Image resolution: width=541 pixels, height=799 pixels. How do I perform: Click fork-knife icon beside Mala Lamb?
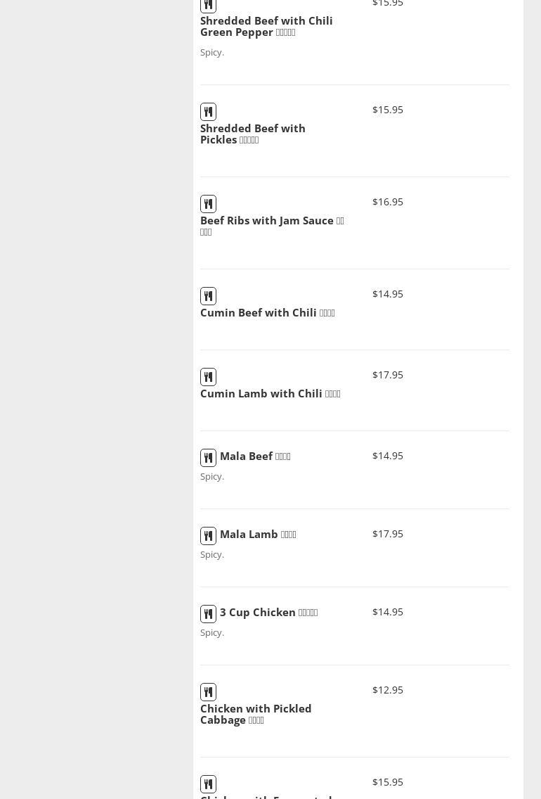[208, 536]
